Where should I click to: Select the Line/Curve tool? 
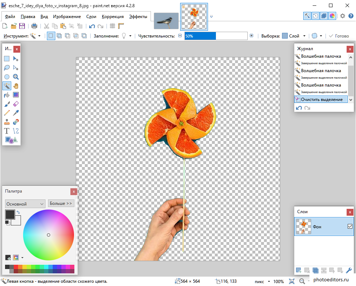[16, 131]
